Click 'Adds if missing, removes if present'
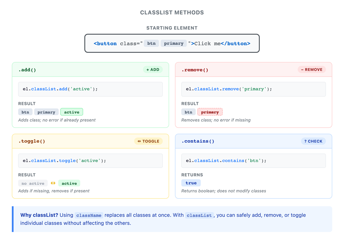Image resolution: width=344 pixels, height=245 pixels. [x=54, y=191]
